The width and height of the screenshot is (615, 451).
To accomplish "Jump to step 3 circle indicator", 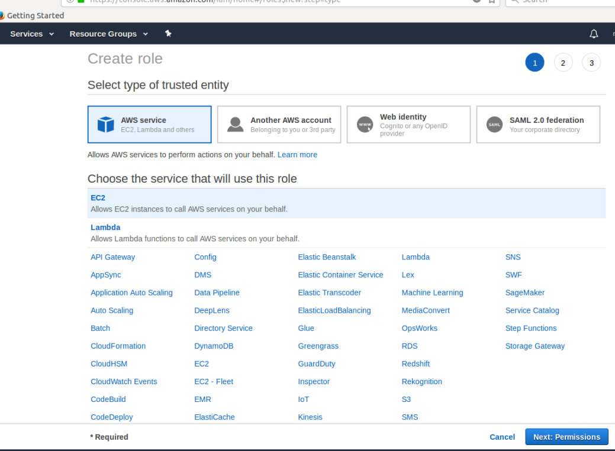I will point(591,63).
